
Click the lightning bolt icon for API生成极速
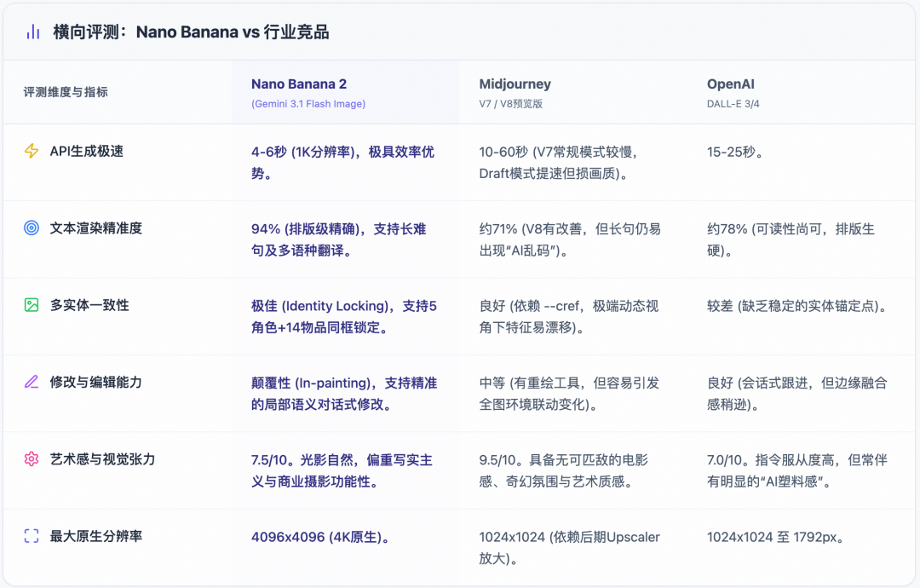coord(32,151)
